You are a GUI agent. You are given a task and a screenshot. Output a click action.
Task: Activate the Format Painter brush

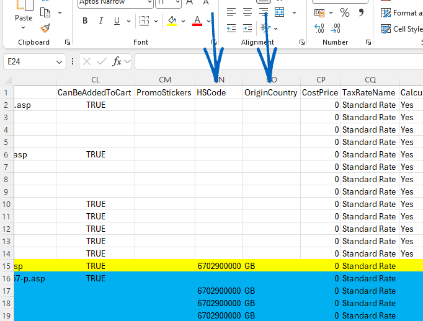pyautogui.click(x=45, y=28)
